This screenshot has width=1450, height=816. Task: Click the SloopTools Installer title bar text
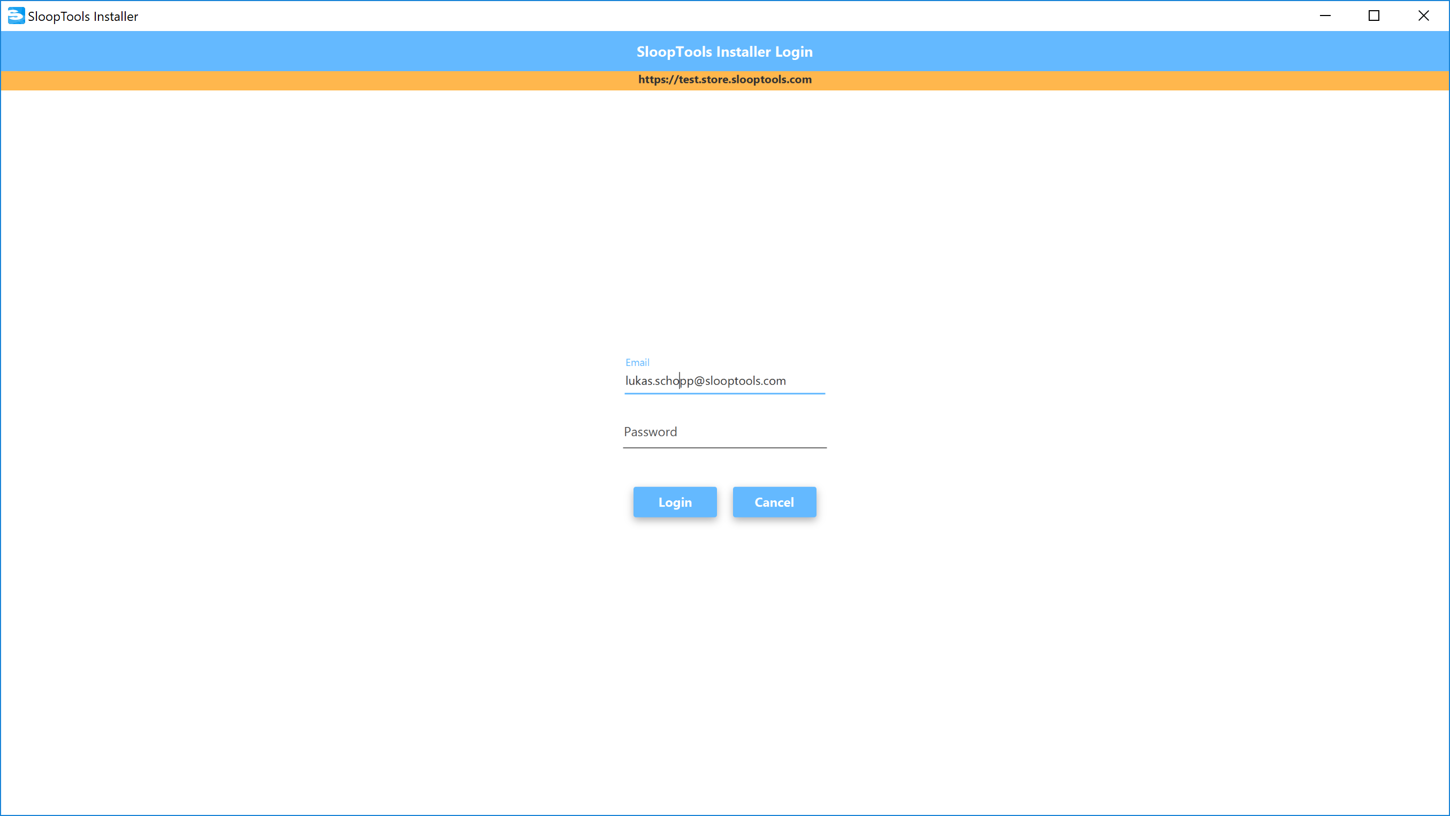[83, 16]
